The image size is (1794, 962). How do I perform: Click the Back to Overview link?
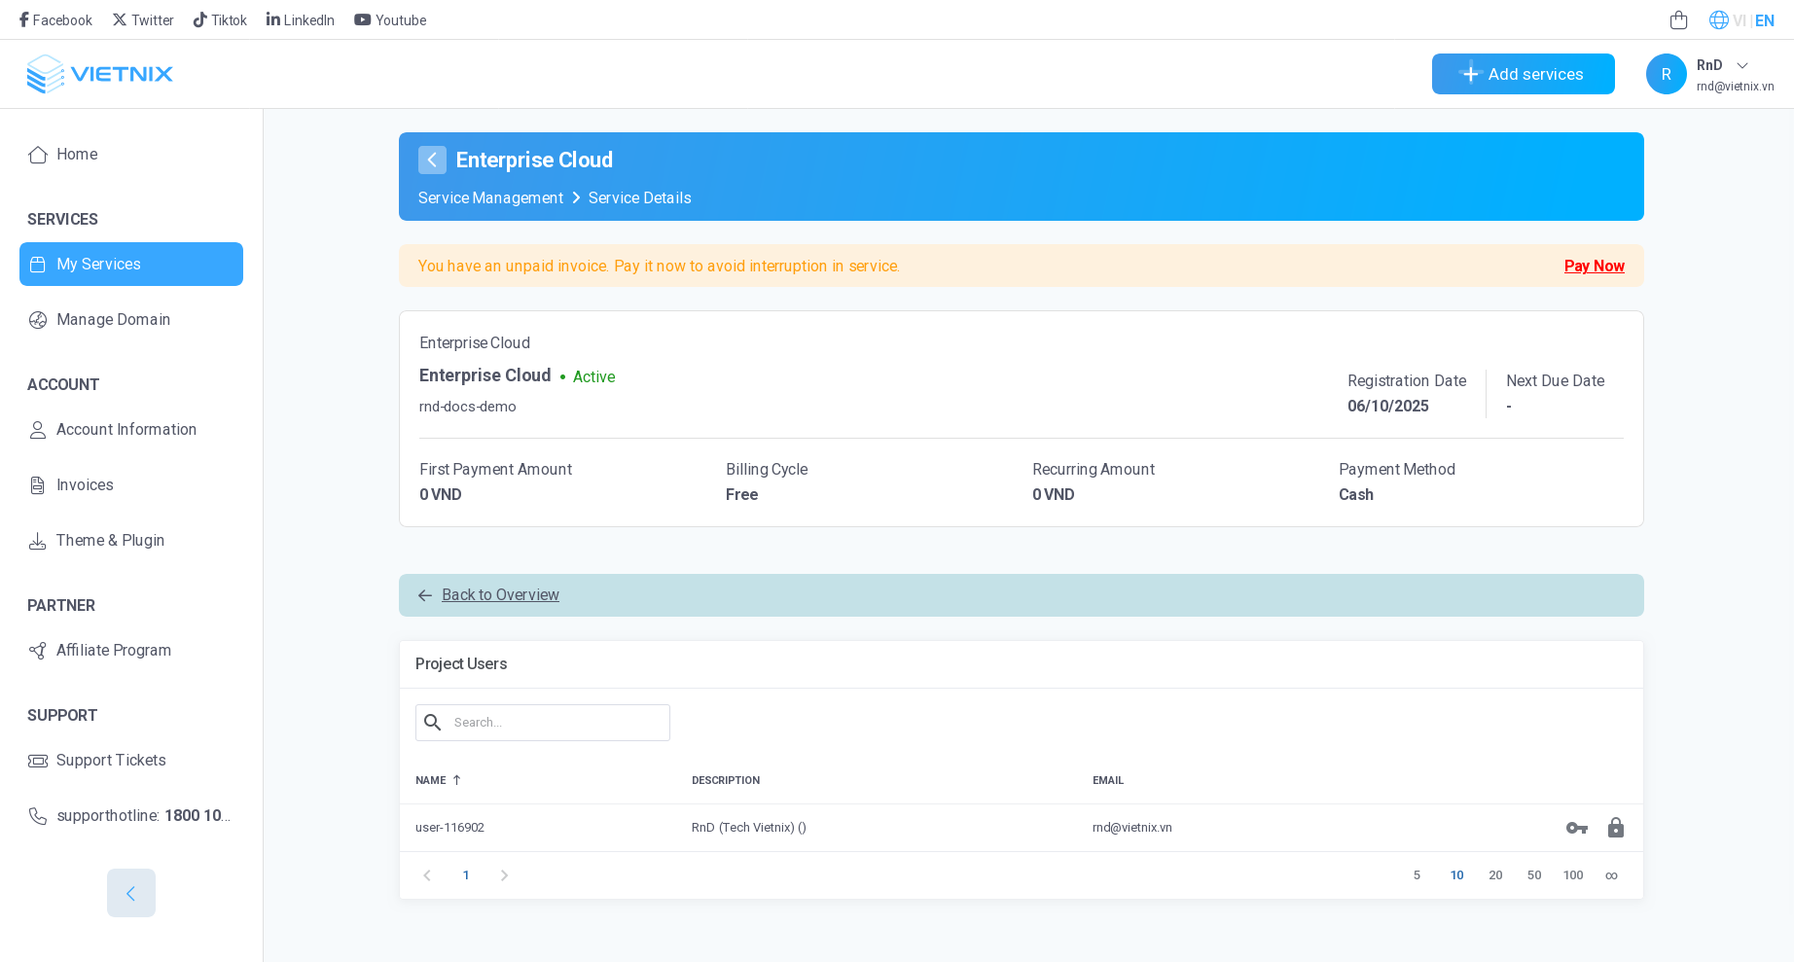point(500,595)
